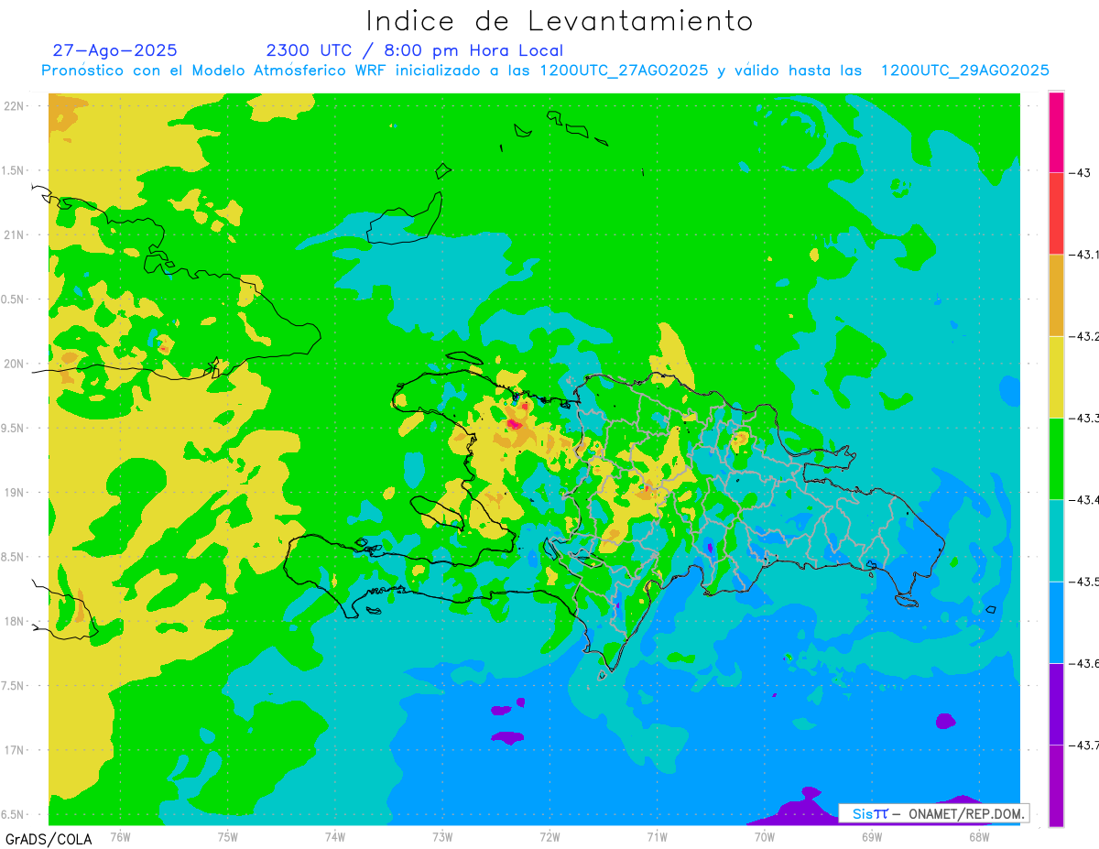
Task: Select the '-43.5' legend value
Action: (x=1084, y=582)
